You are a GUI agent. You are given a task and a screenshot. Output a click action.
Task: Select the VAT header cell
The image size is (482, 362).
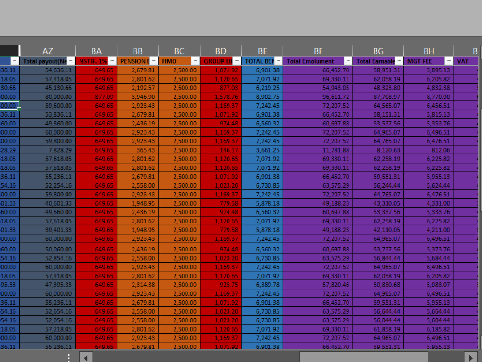(x=466, y=61)
